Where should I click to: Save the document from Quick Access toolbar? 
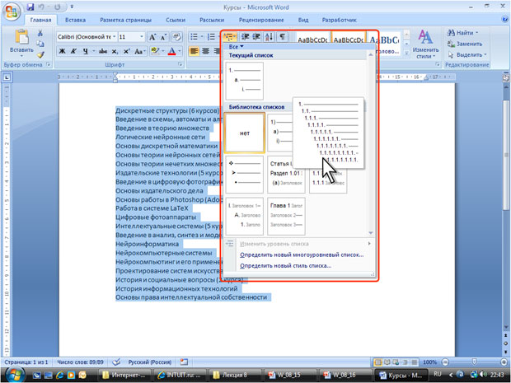[30, 7]
